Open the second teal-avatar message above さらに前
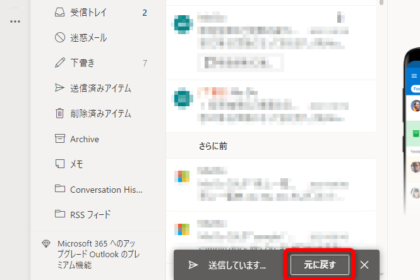This screenshot has height=280, width=420. [271, 106]
